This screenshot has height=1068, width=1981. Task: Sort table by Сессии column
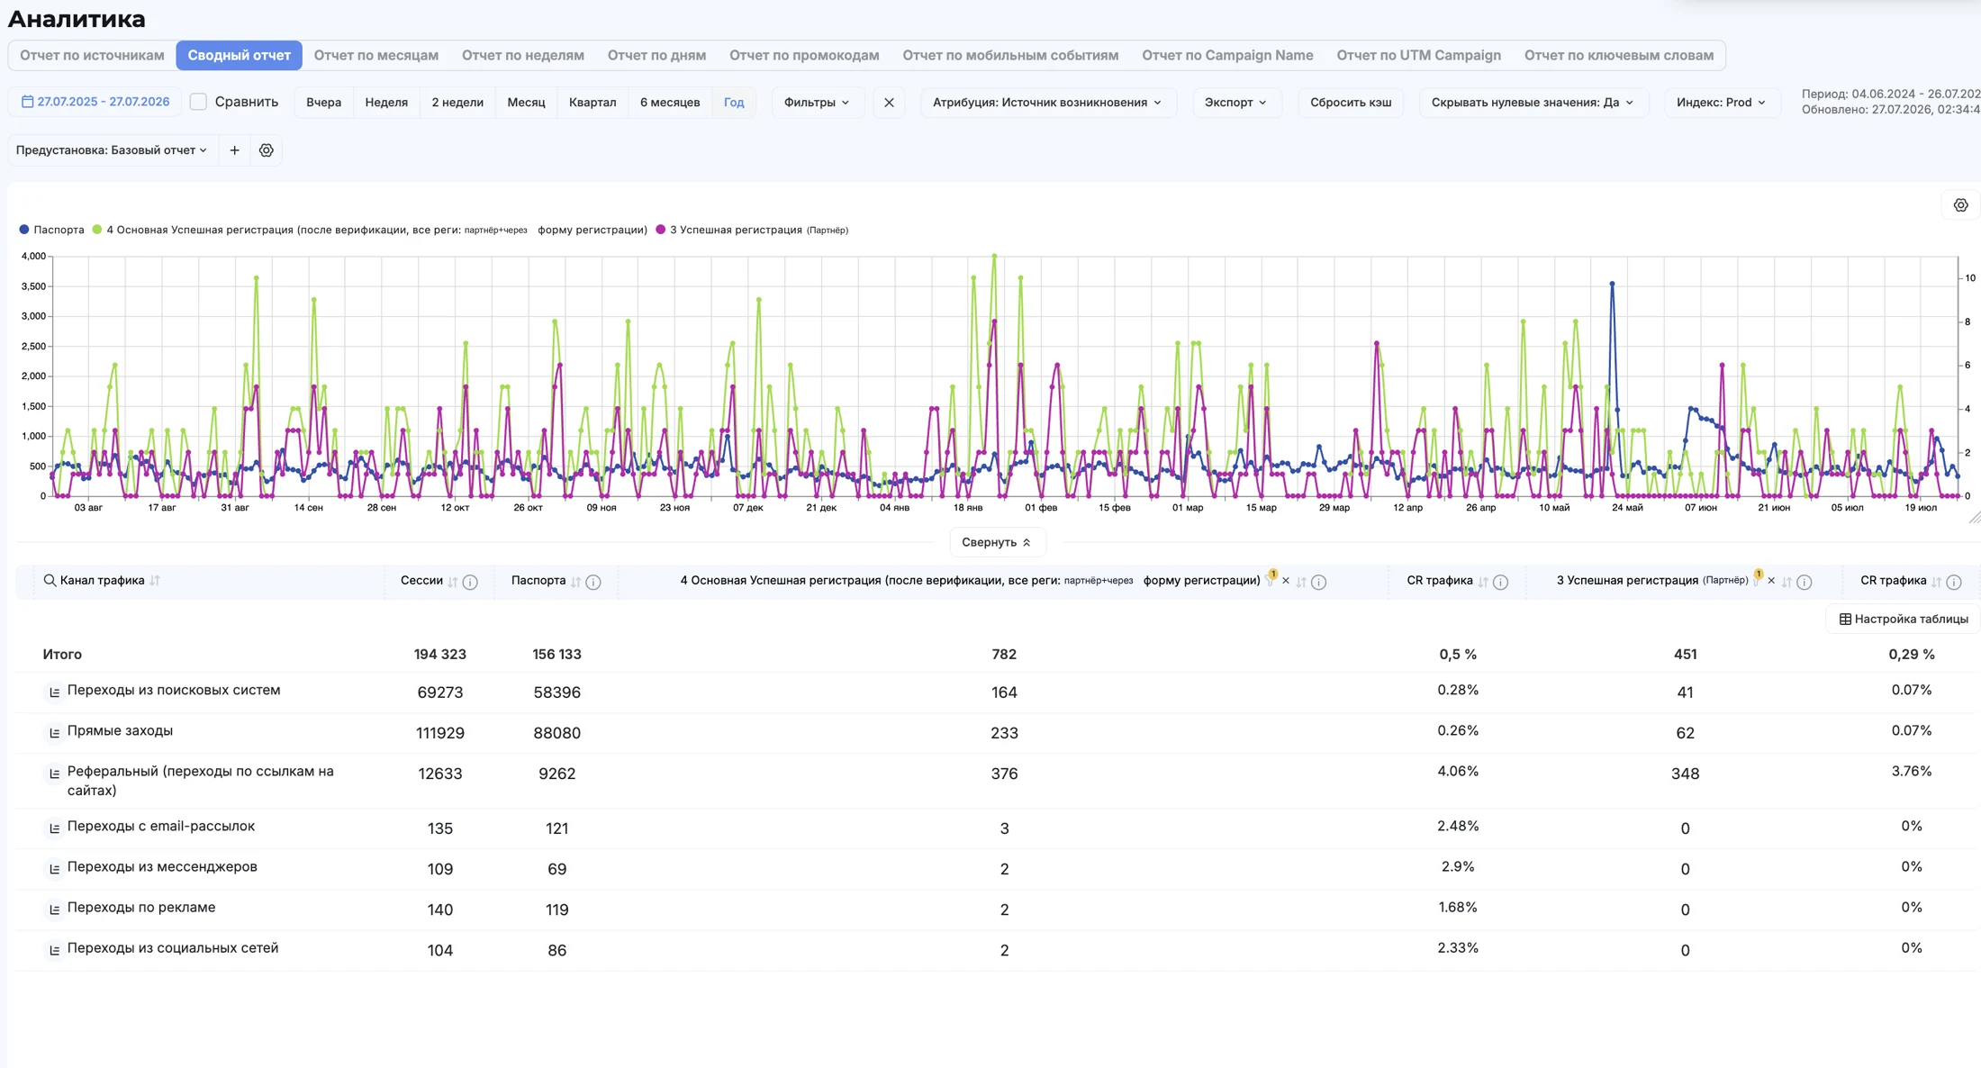point(453,582)
